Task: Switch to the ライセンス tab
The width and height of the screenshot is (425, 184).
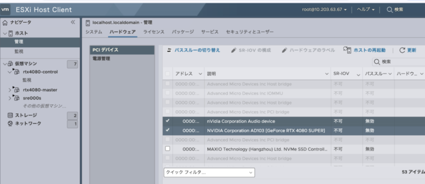Action: (154, 32)
